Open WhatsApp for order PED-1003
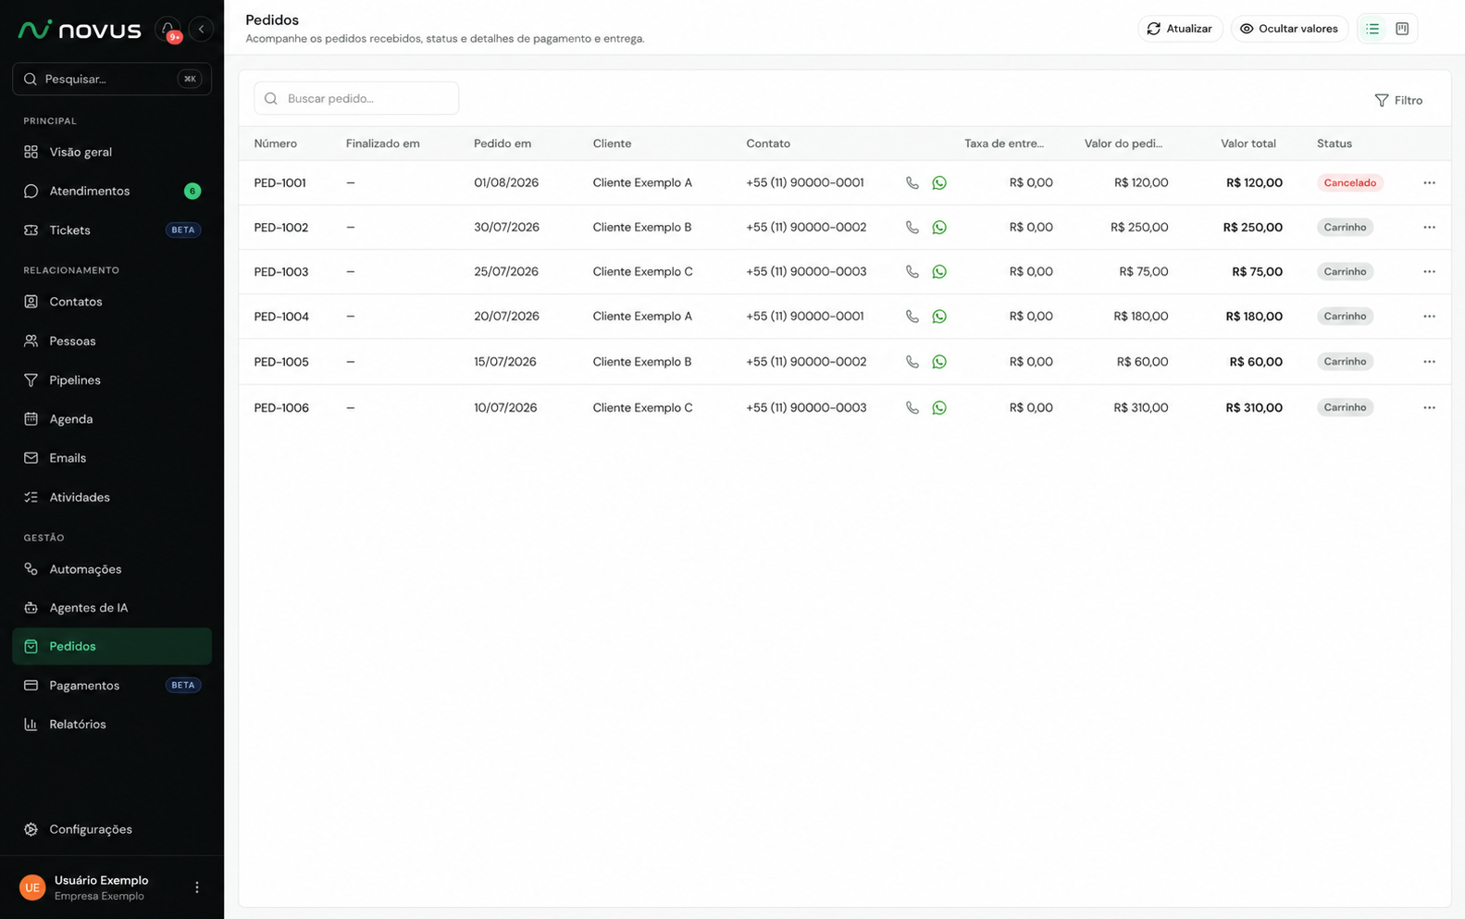 tap(939, 272)
